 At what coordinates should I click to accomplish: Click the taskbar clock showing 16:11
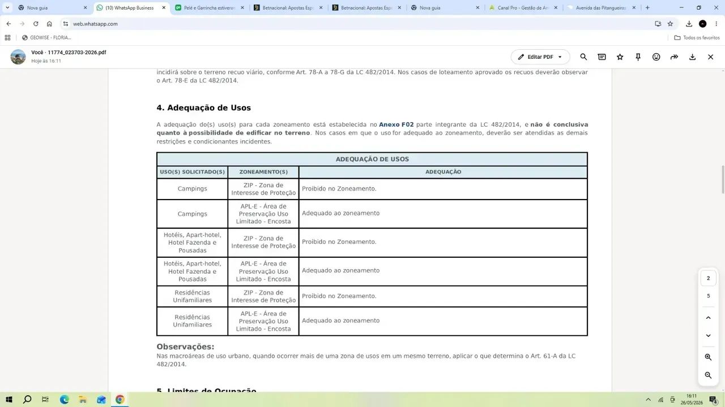pyautogui.click(x=692, y=400)
